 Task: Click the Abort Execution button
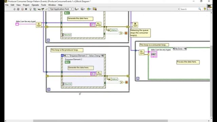(x=22, y=9)
